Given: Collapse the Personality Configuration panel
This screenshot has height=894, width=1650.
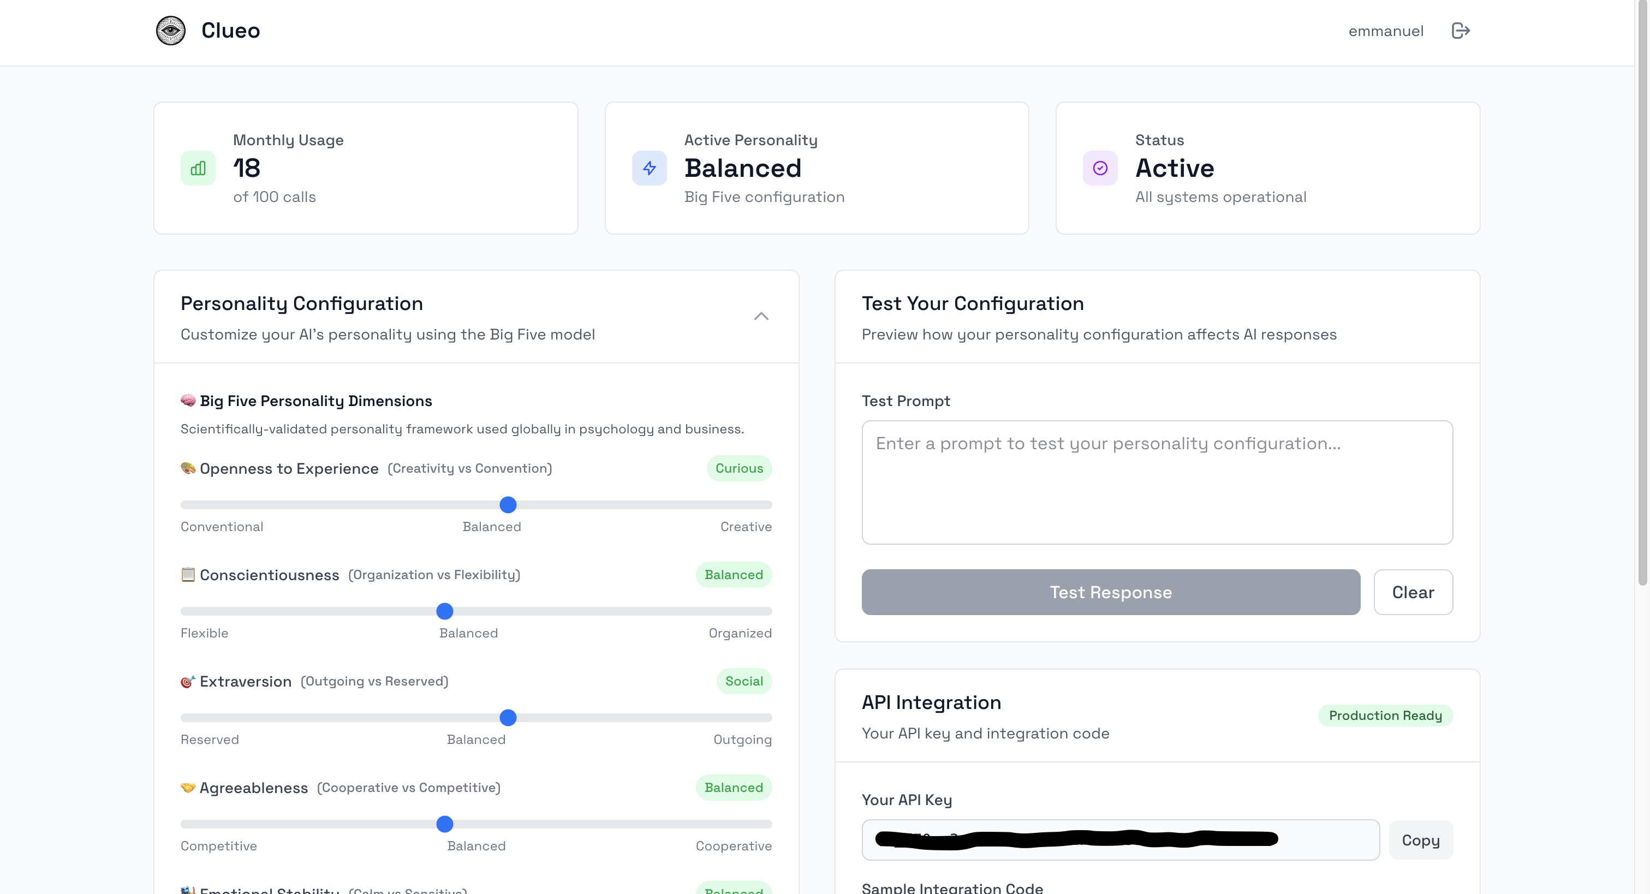Looking at the screenshot, I should (761, 317).
